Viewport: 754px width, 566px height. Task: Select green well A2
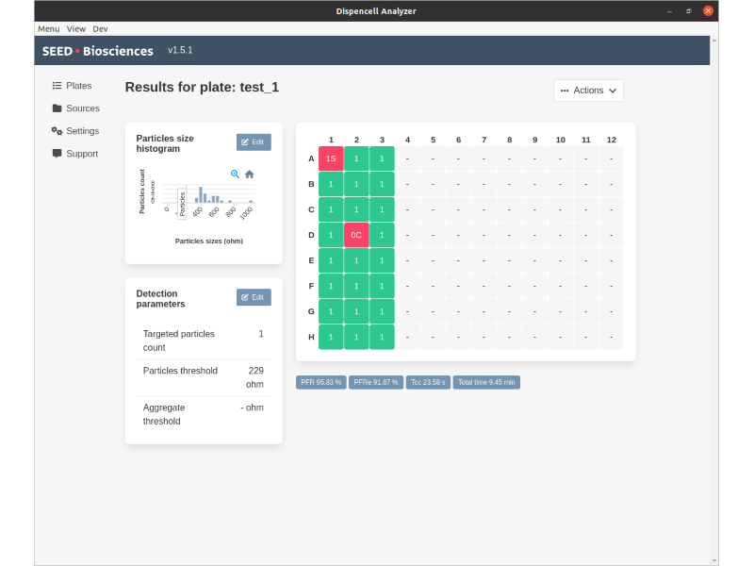click(x=356, y=158)
